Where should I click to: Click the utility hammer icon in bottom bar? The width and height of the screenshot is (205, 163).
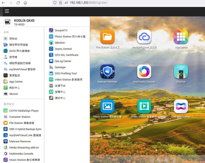pyautogui.click(x=159, y=160)
